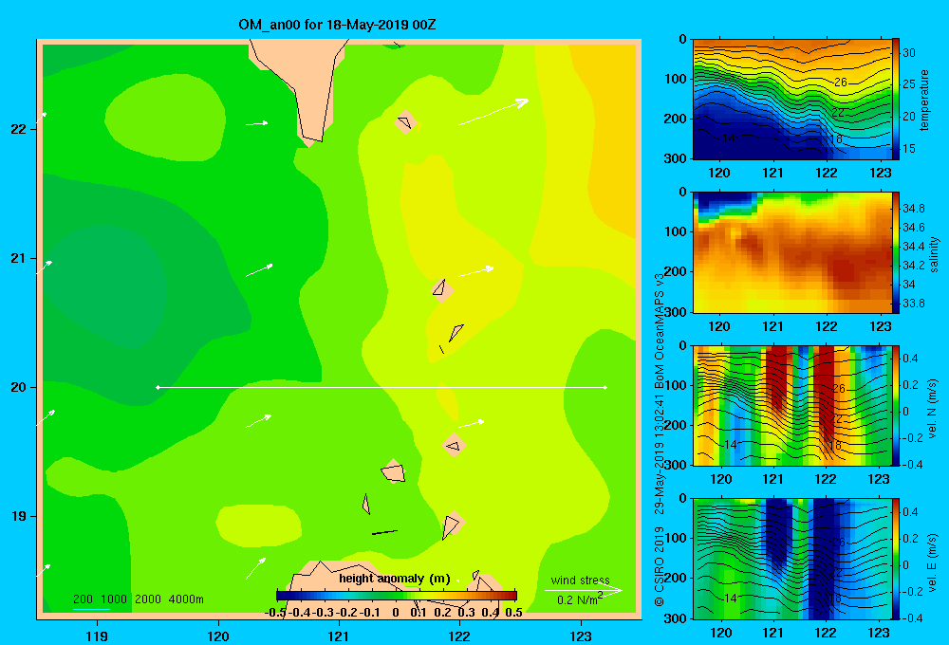Click depth label 300 on temperature plot
Screen dimensions: 949x645
tap(676, 158)
